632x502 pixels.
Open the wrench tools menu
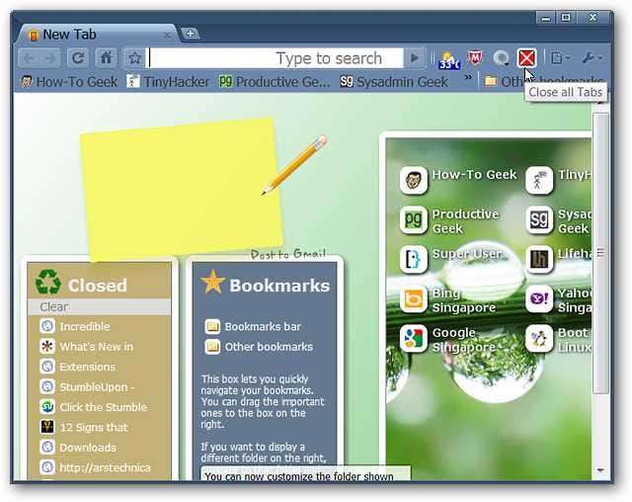tap(592, 58)
